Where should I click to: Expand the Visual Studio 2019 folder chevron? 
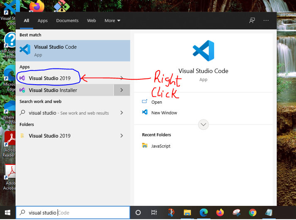coord(122,136)
